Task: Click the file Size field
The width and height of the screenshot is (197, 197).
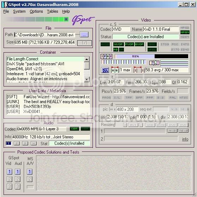Action: point(44,42)
